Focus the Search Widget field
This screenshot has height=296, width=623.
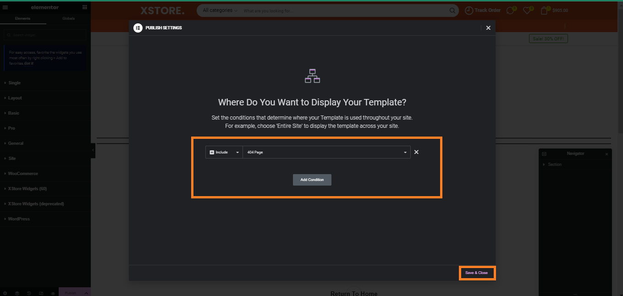[45, 35]
